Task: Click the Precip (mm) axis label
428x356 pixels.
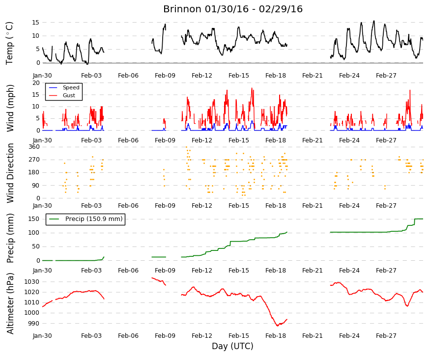Action: tap(10, 238)
